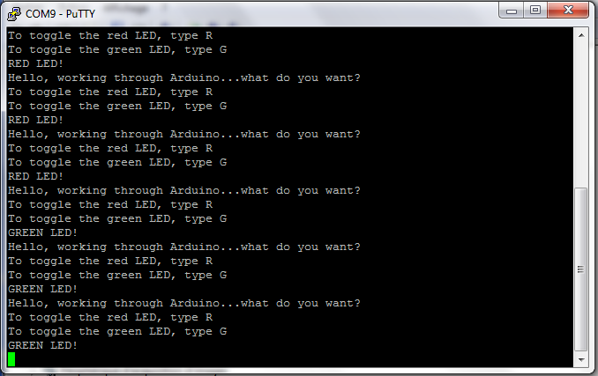
Task: Click the green terminal cursor block
Action: (11, 359)
